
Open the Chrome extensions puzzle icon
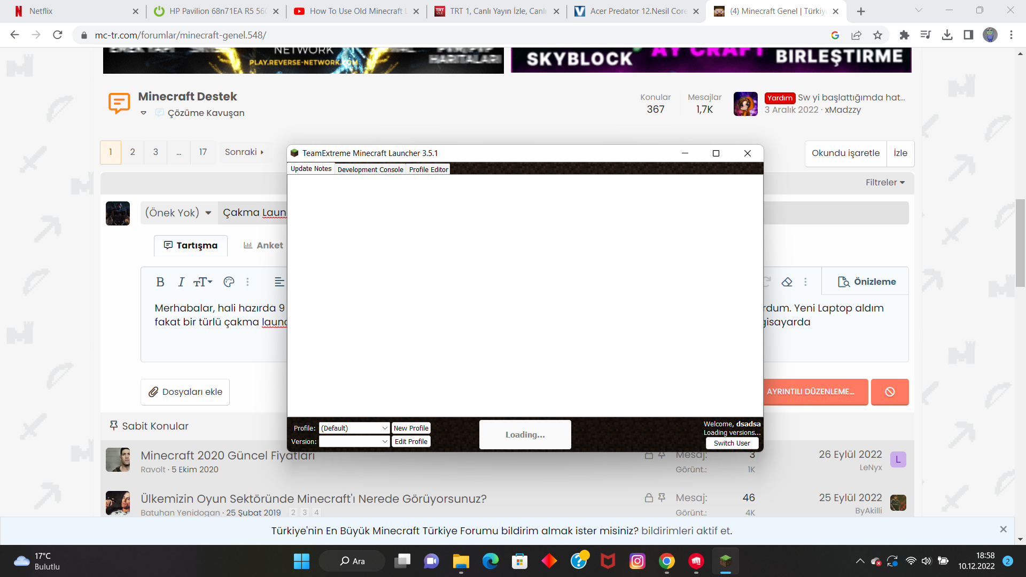tap(904, 35)
